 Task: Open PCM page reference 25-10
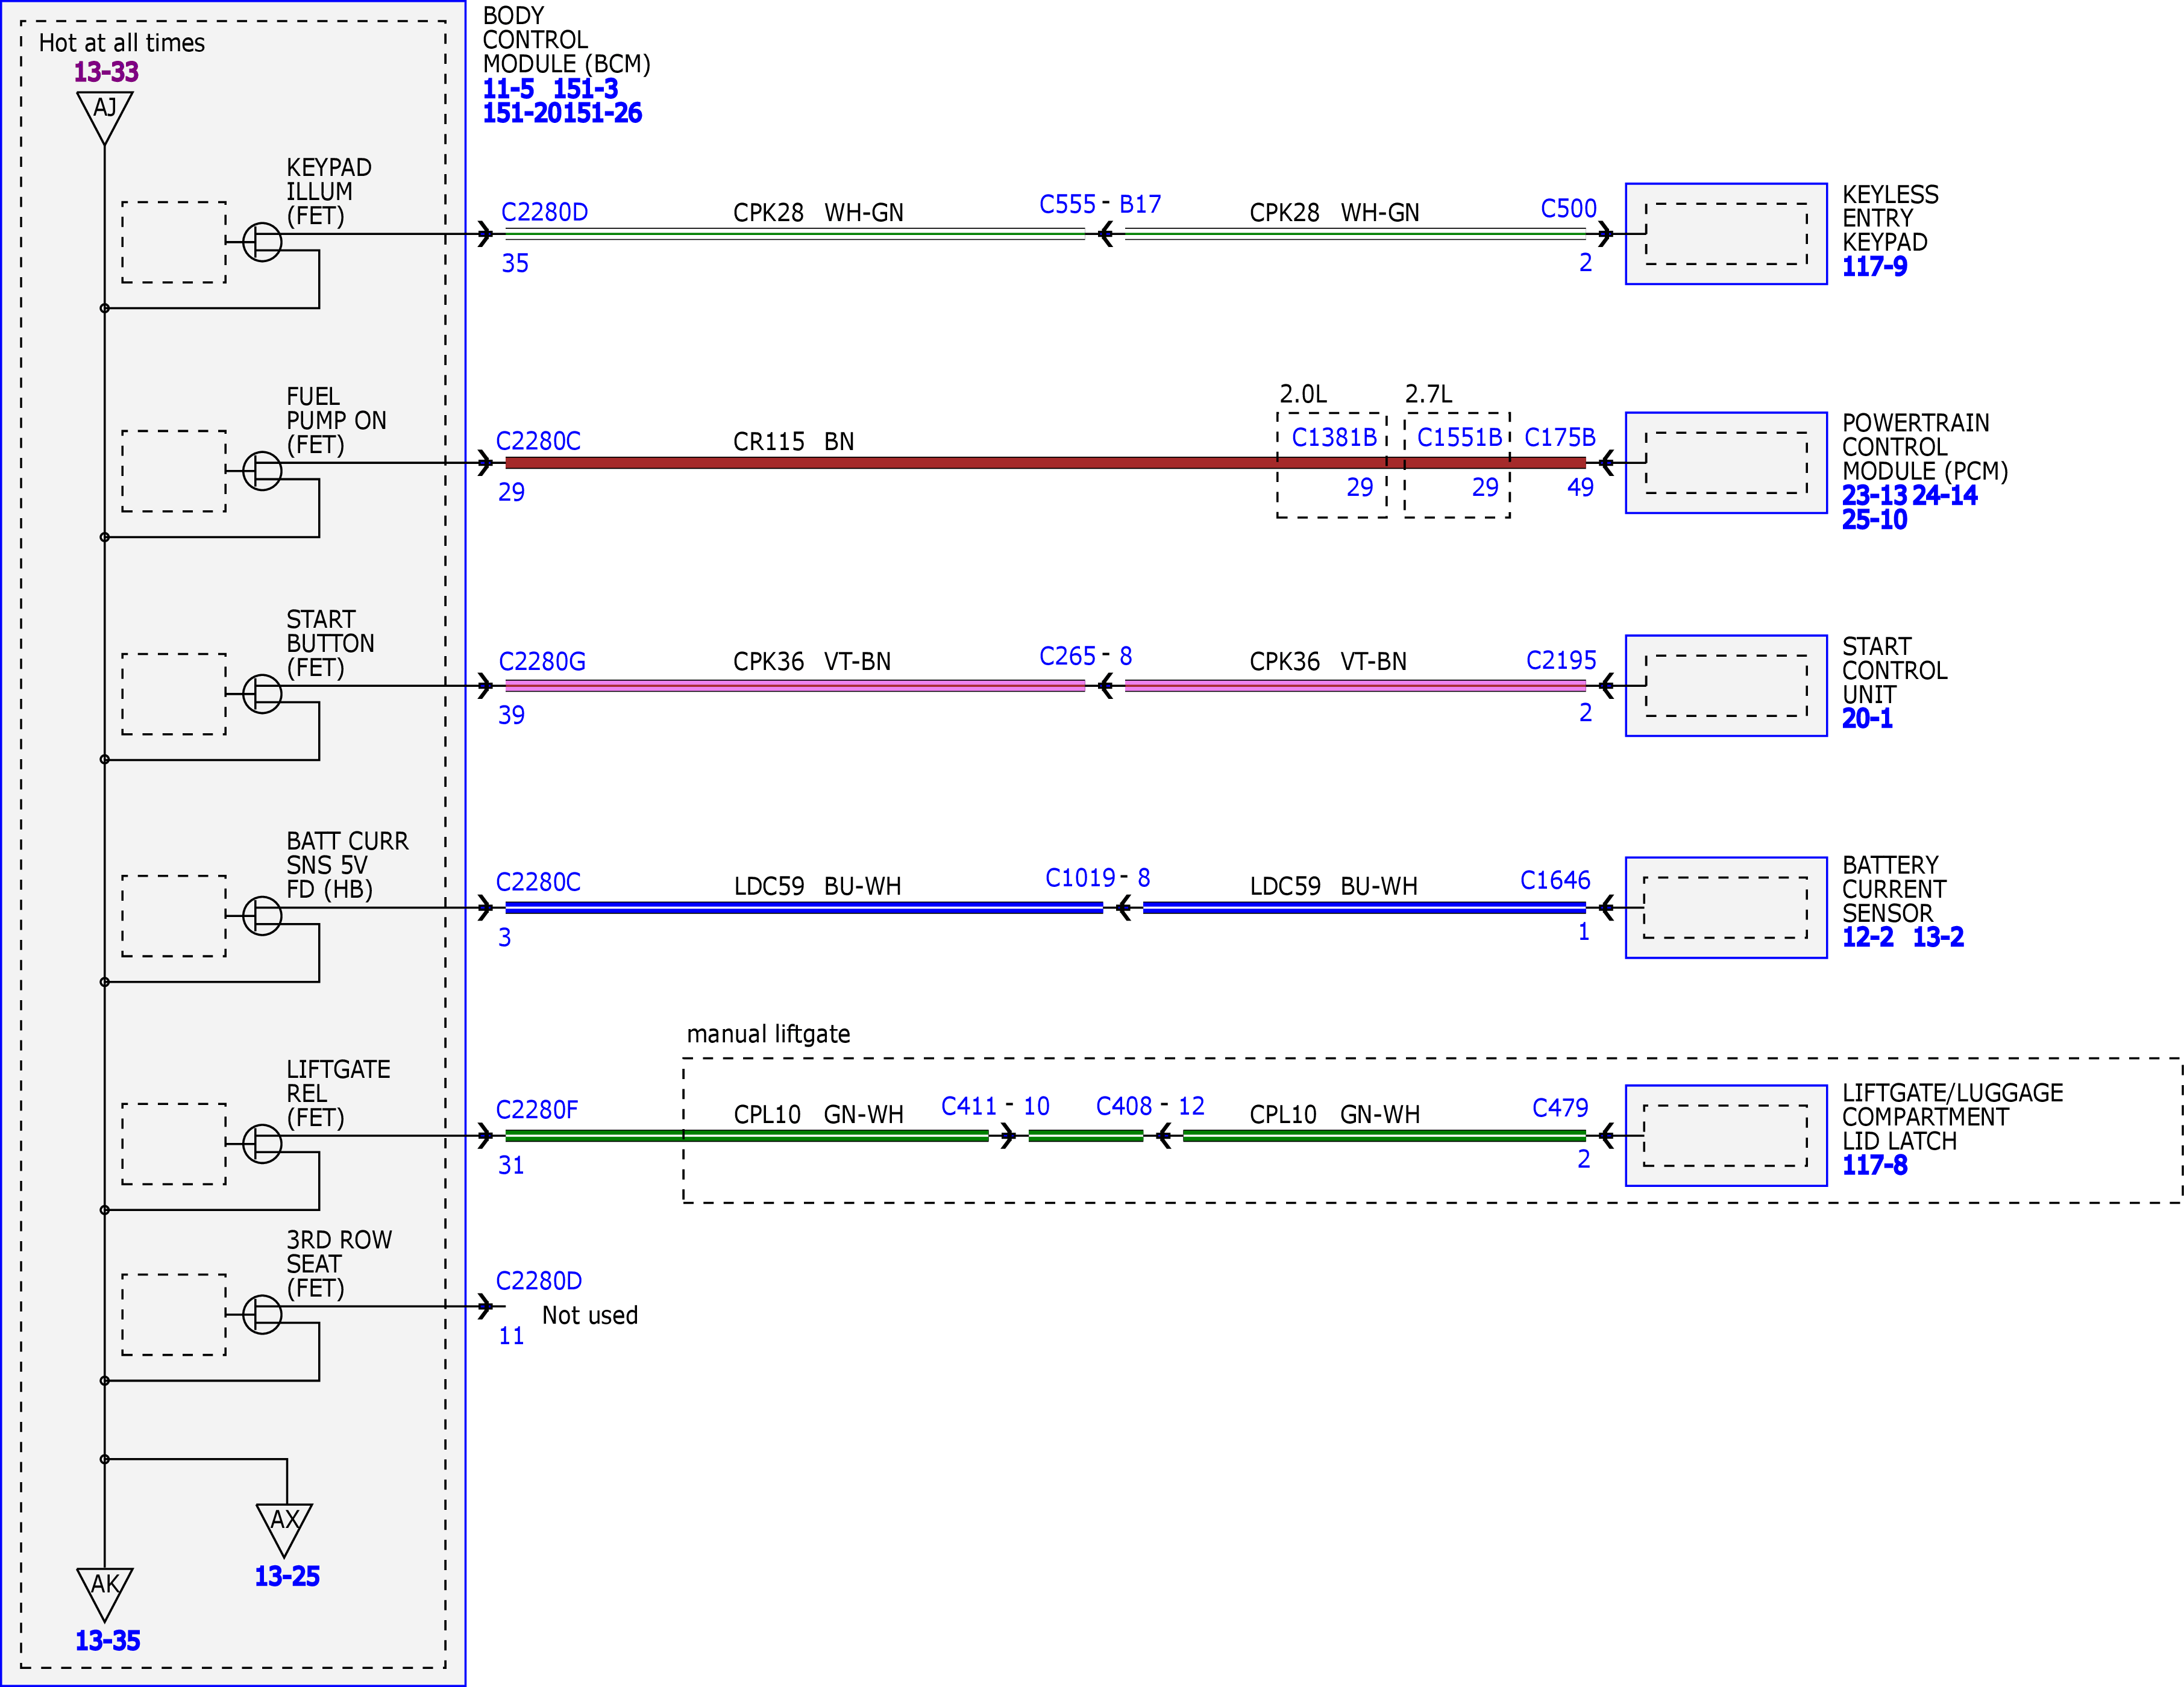(1875, 520)
